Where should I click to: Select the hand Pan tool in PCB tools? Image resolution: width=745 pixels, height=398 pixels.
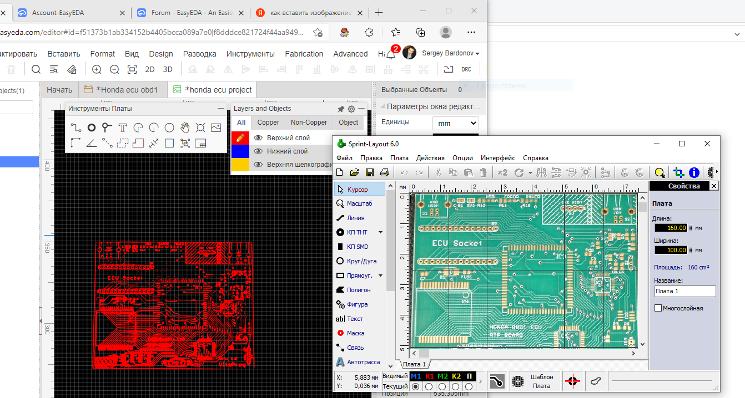pyautogui.click(x=185, y=128)
